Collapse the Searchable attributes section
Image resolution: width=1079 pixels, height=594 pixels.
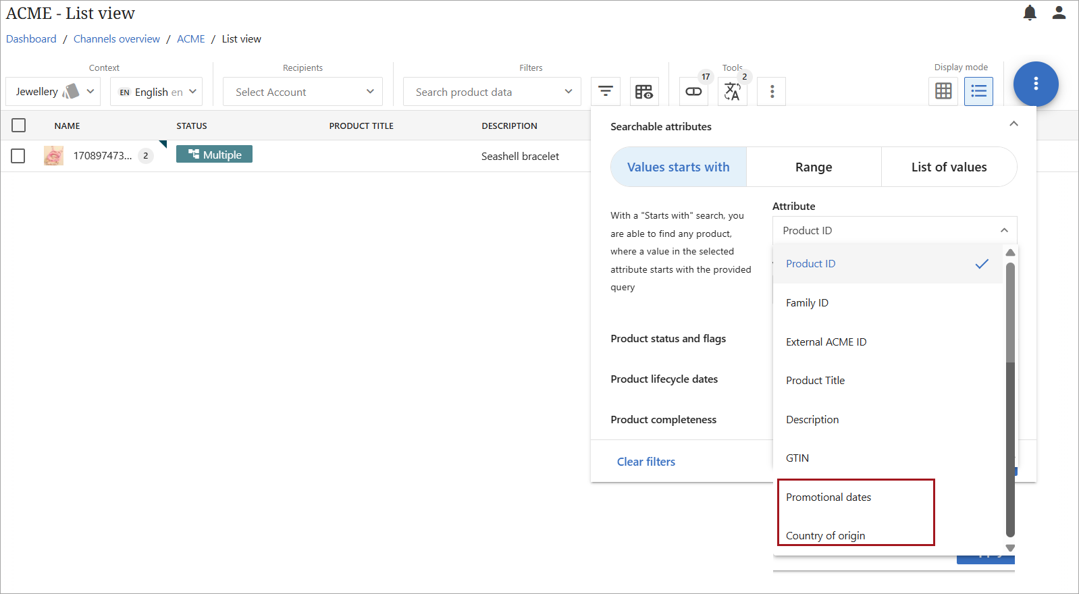(x=1013, y=124)
